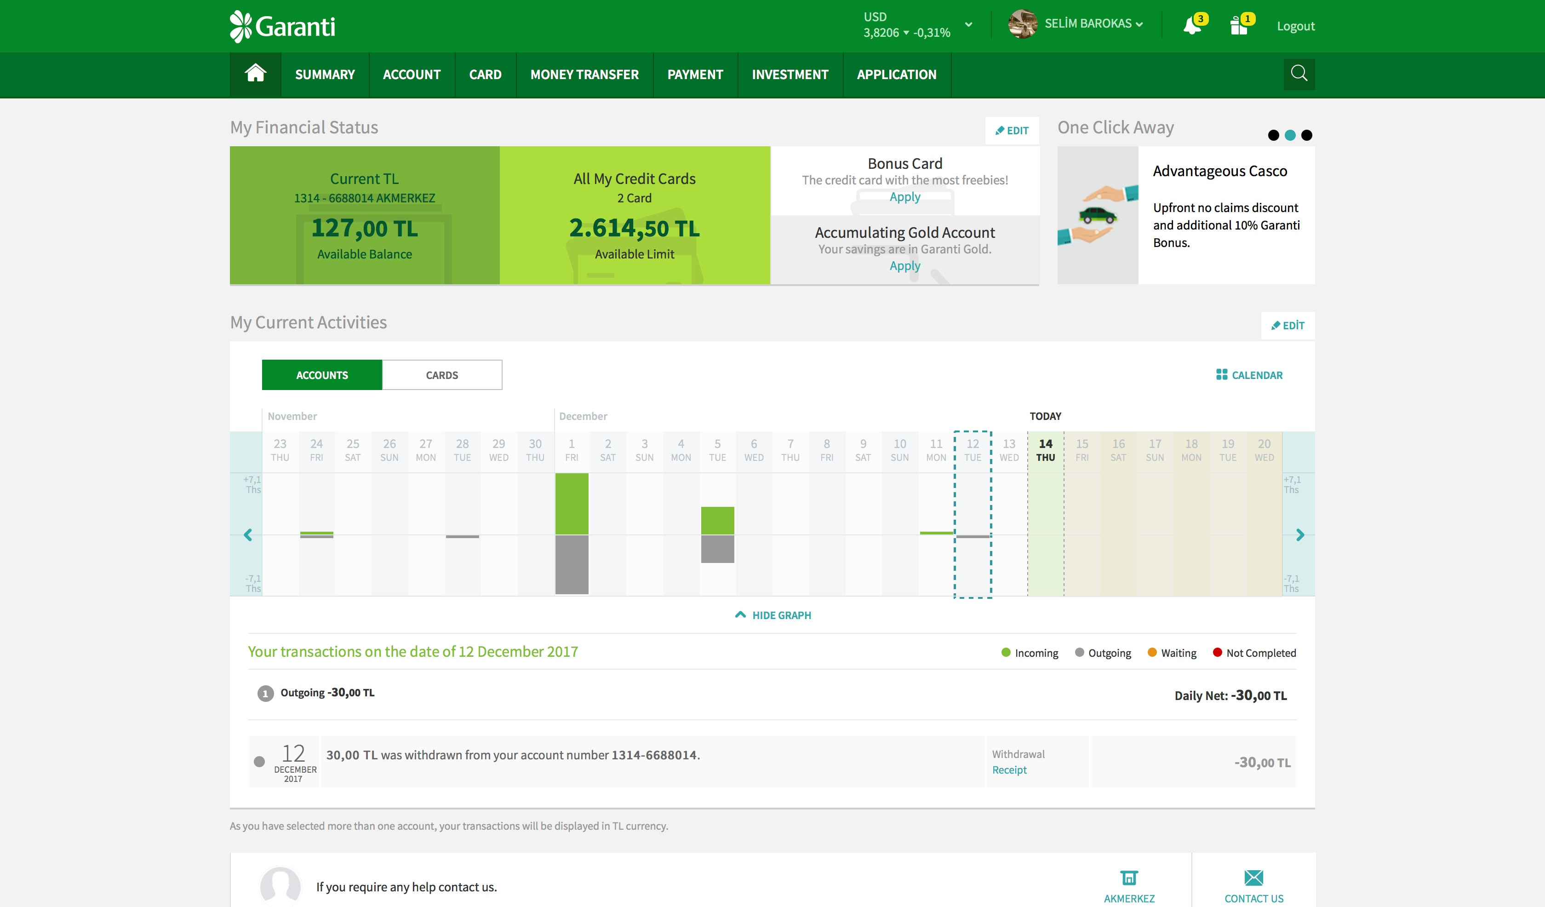Open notifications bell icon
This screenshot has width=1545, height=907.
pos(1192,26)
